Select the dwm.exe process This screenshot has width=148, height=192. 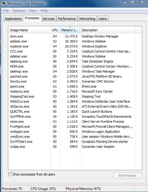[72, 36]
